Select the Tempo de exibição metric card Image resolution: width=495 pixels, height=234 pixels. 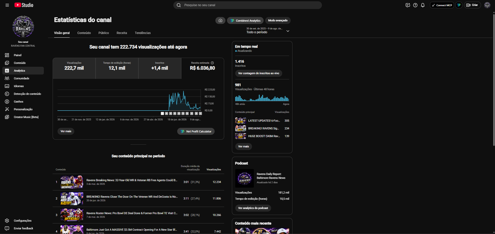(x=117, y=68)
